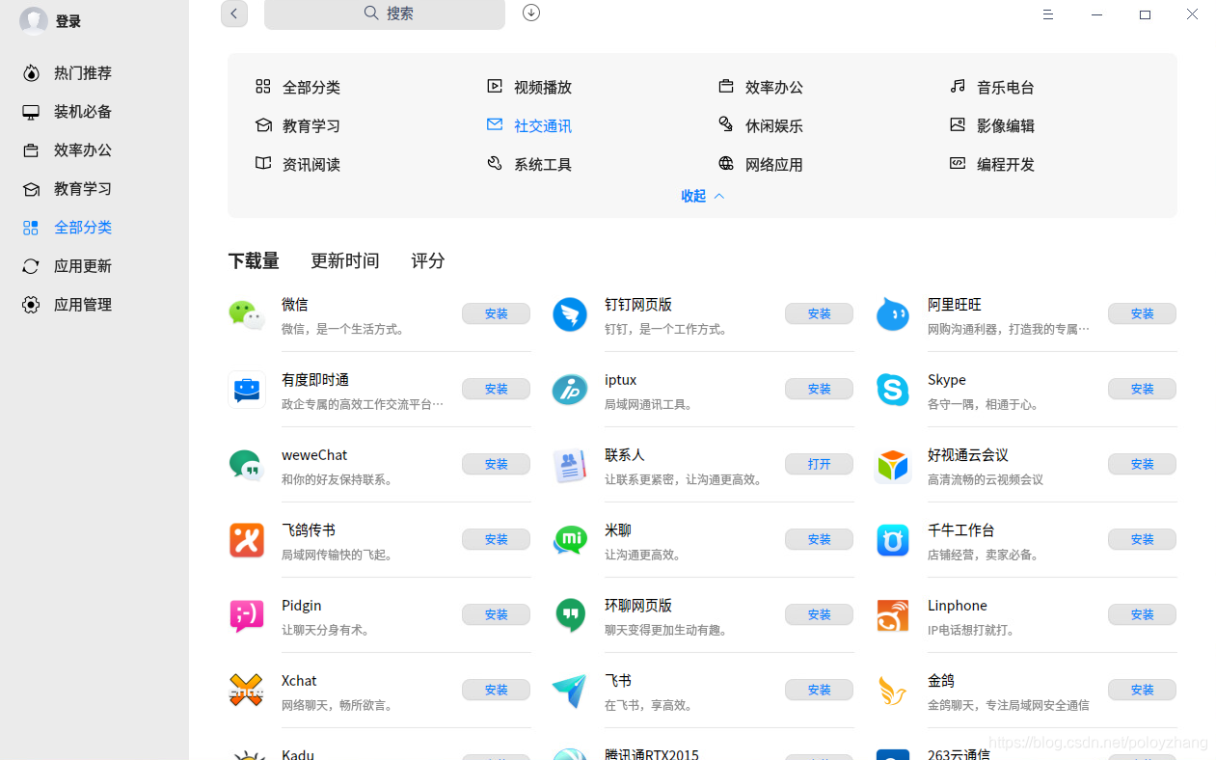Sort apps by 更新时间 tab
The image size is (1216, 760).
[x=345, y=261]
